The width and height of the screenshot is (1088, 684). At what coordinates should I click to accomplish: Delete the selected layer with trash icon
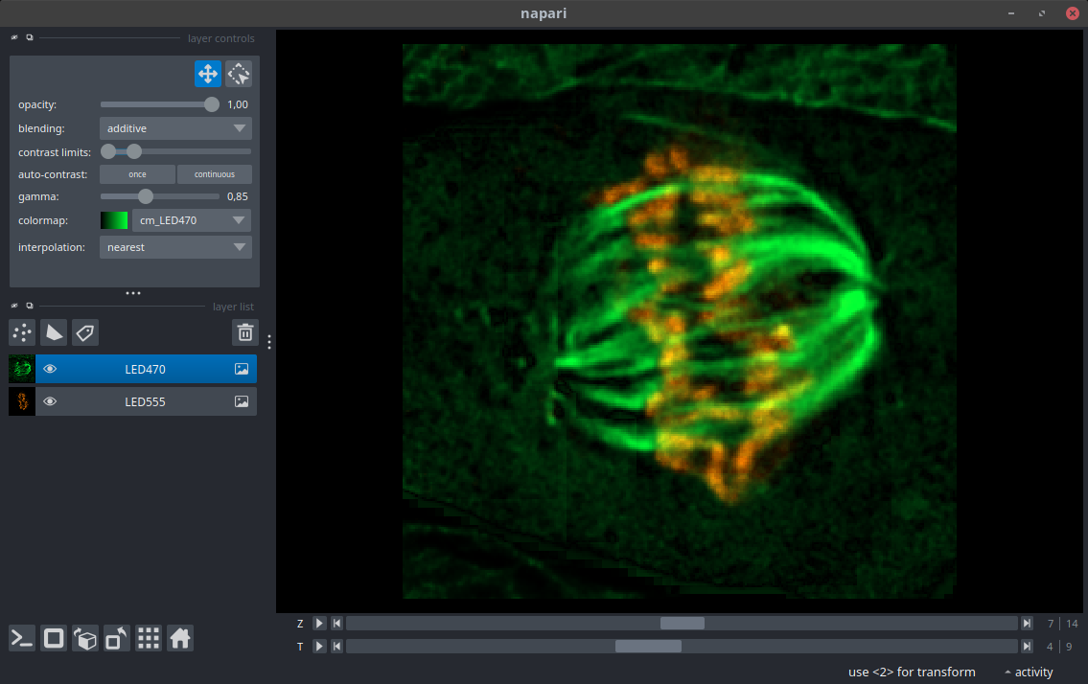[245, 332]
